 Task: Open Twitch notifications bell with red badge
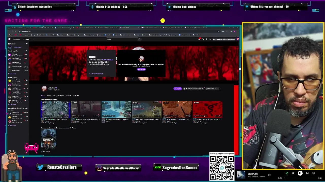coord(199,39)
